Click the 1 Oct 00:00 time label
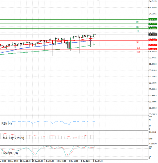Image resolution: width=158 pixels, height=163 pixels. [49, 161]
